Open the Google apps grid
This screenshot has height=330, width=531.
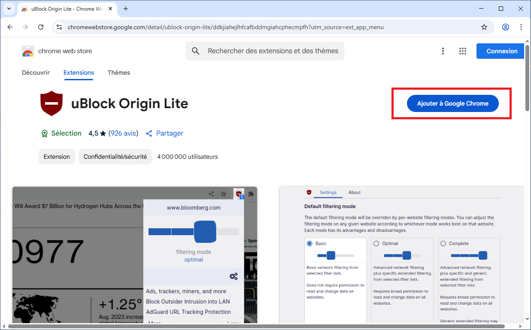point(462,51)
